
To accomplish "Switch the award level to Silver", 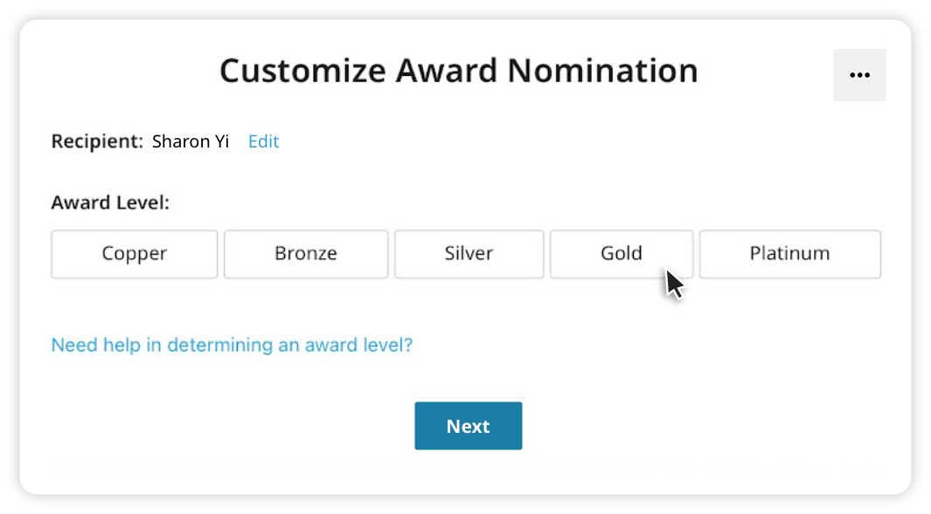I will (x=469, y=254).
